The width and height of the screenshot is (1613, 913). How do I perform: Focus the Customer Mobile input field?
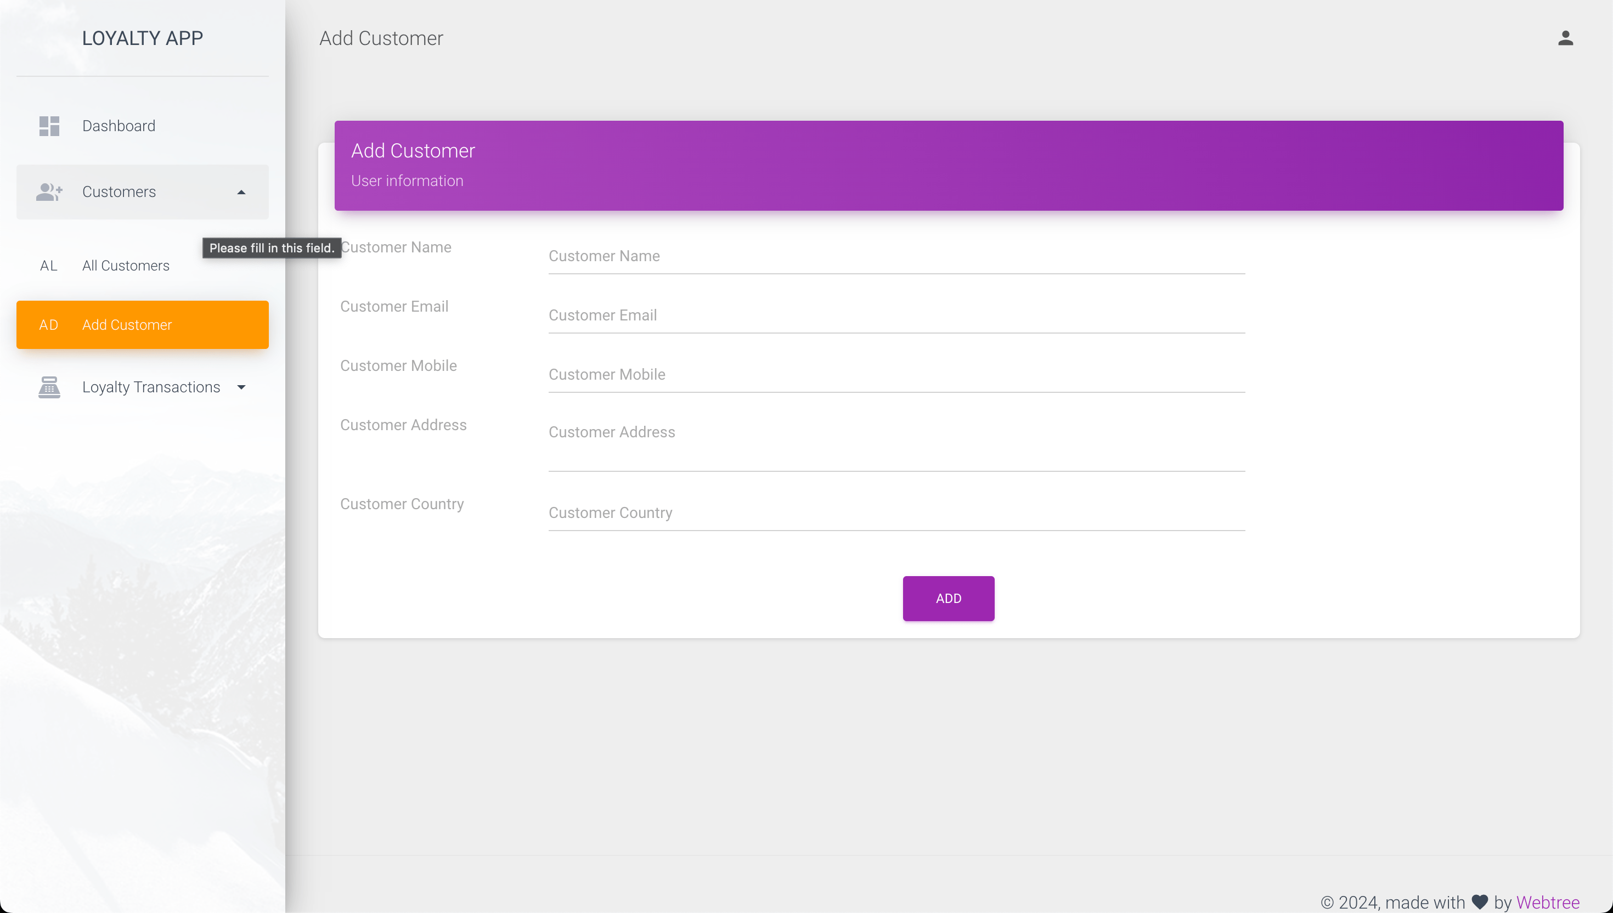pos(896,374)
